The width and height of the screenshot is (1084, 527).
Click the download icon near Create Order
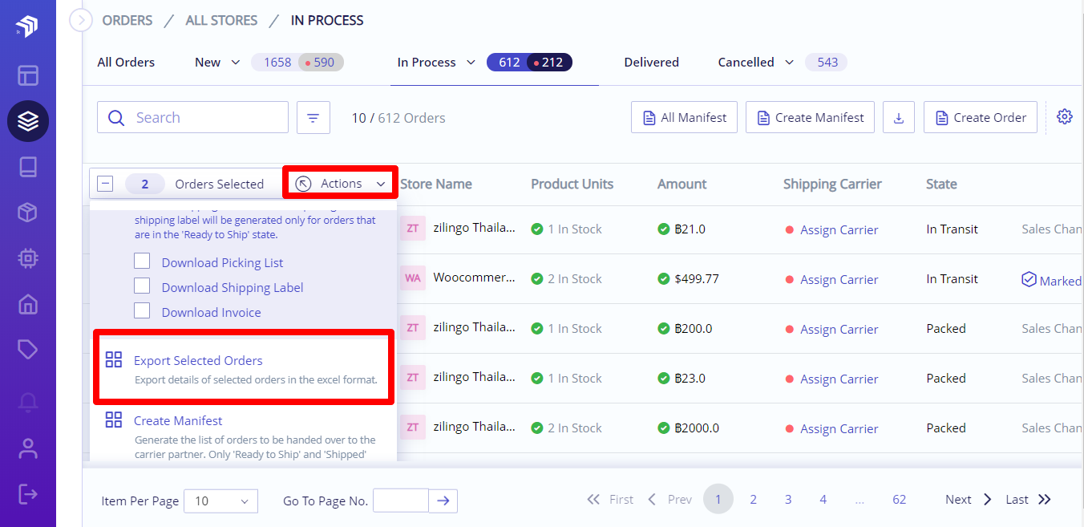coord(898,117)
